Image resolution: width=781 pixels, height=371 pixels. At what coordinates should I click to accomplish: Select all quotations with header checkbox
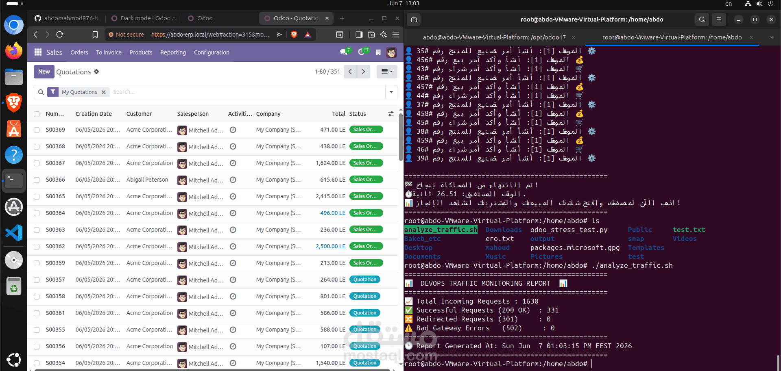pyautogui.click(x=37, y=114)
